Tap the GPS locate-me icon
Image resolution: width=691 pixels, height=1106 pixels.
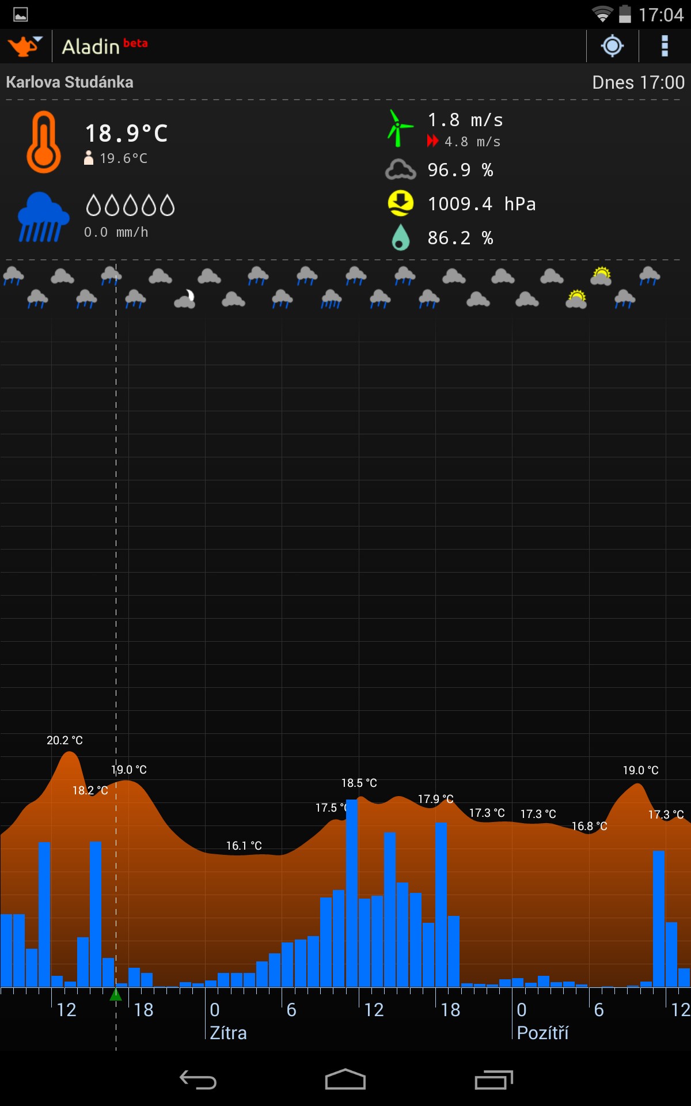[x=612, y=46]
